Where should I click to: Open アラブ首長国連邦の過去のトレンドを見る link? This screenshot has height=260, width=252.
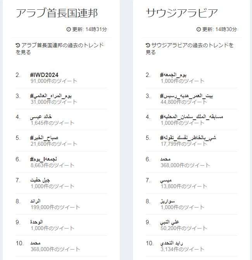click(60, 49)
